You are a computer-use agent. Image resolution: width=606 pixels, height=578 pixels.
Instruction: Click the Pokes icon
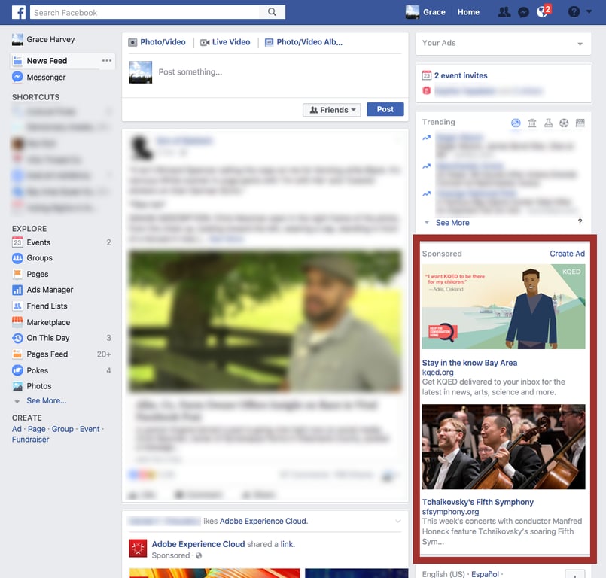[17, 370]
